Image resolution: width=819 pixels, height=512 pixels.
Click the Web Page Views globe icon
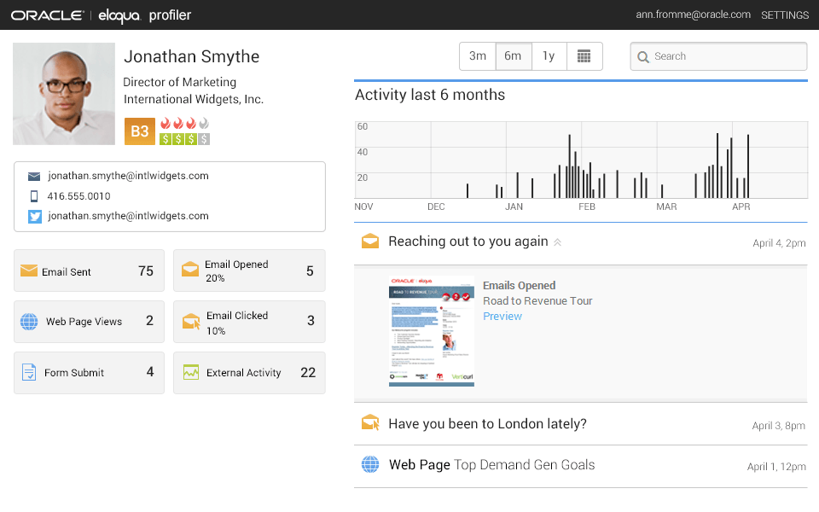coord(29,322)
